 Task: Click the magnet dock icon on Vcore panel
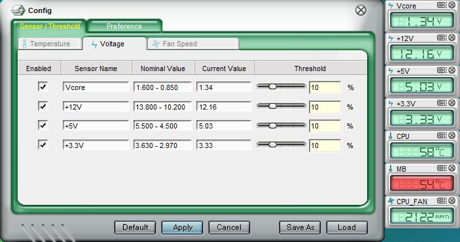pyautogui.click(x=442, y=5)
